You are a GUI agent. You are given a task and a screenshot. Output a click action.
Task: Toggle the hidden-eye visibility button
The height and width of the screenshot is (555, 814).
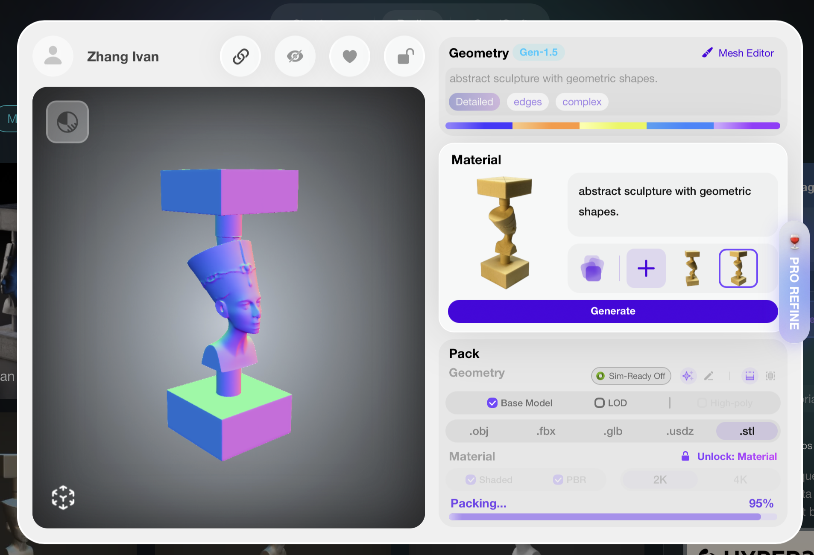click(x=295, y=56)
